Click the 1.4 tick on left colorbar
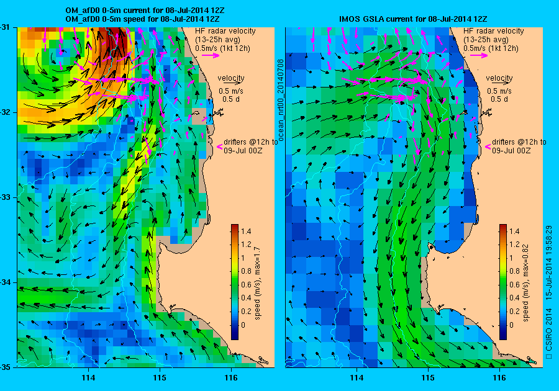Viewport: 559px width, 391px height. coord(246,231)
